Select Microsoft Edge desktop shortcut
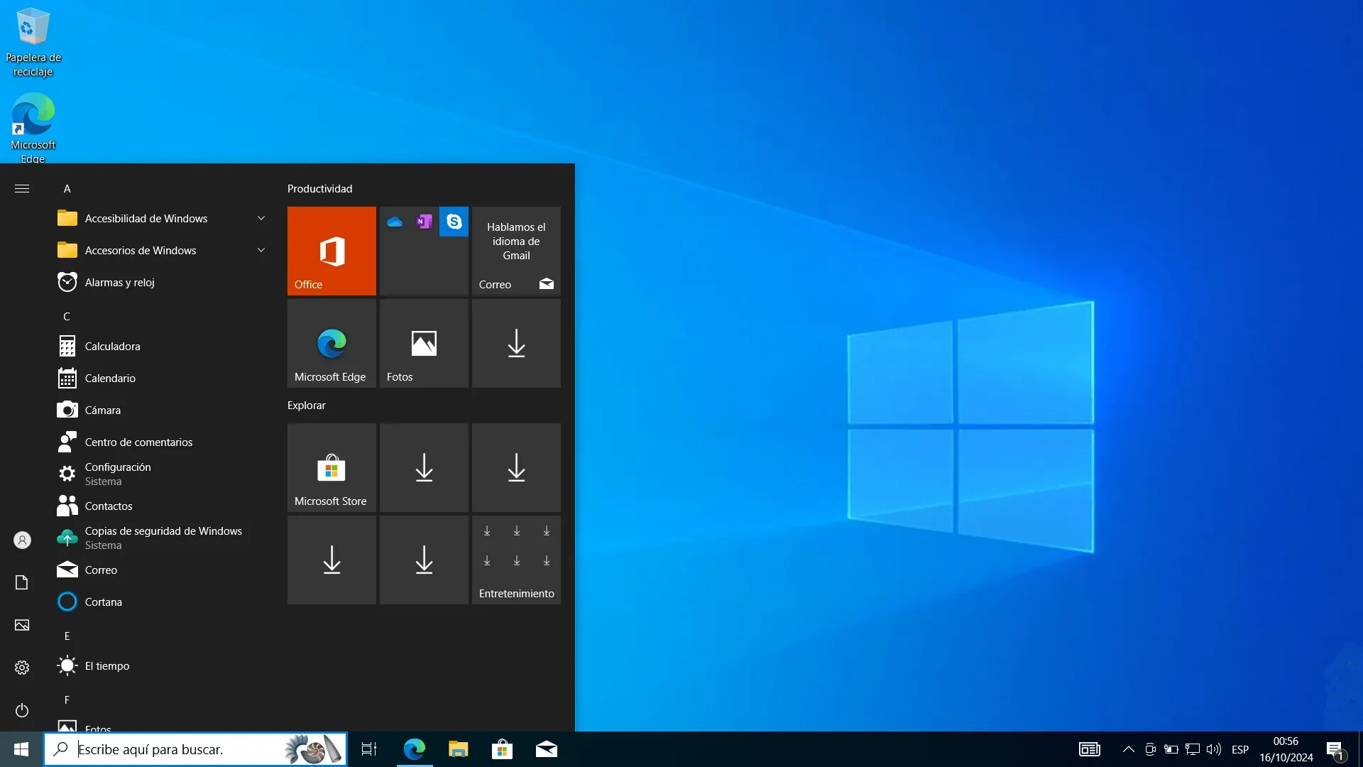The height and width of the screenshot is (767, 1363). click(33, 129)
